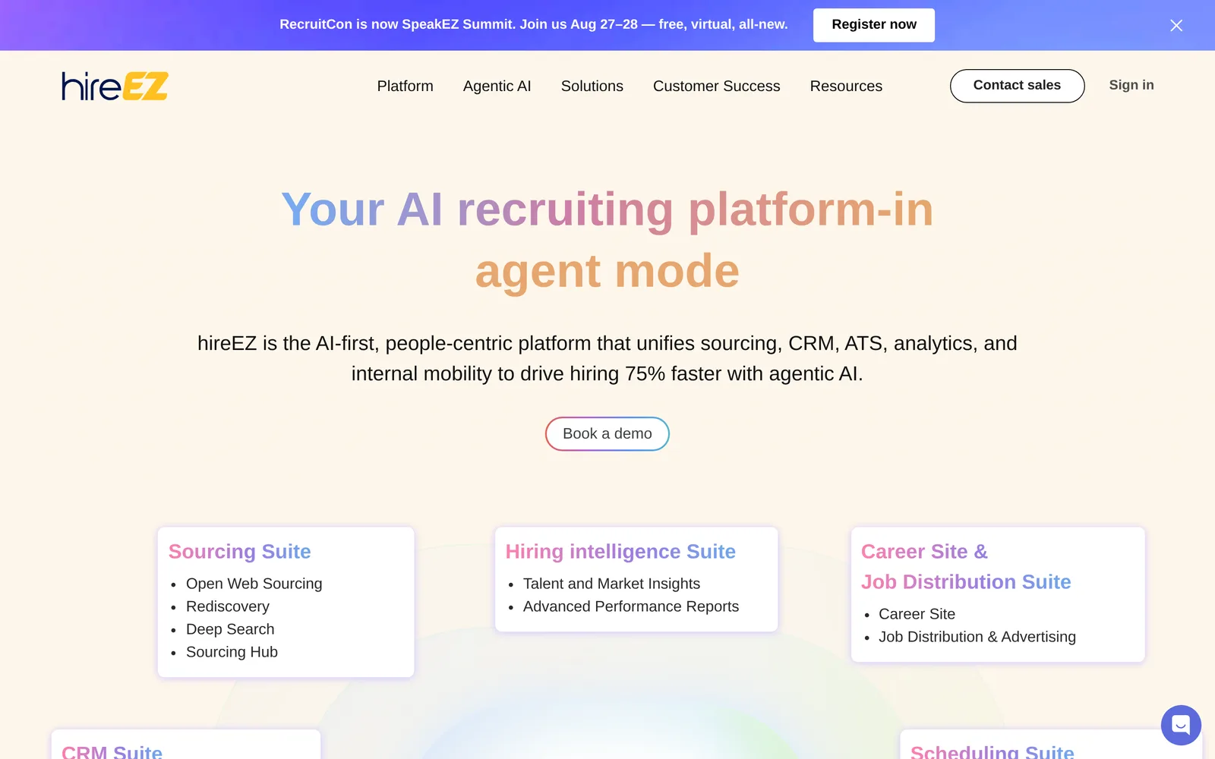This screenshot has width=1215, height=759.
Task: Open the Resources menu
Action: [846, 86]
